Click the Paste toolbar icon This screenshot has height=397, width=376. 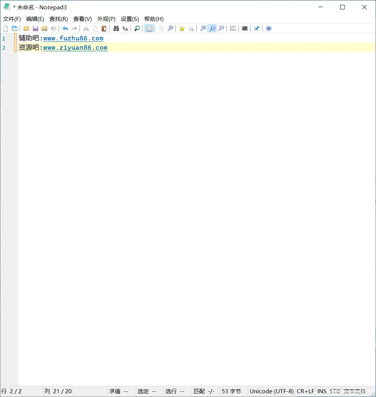click(104, 28)
